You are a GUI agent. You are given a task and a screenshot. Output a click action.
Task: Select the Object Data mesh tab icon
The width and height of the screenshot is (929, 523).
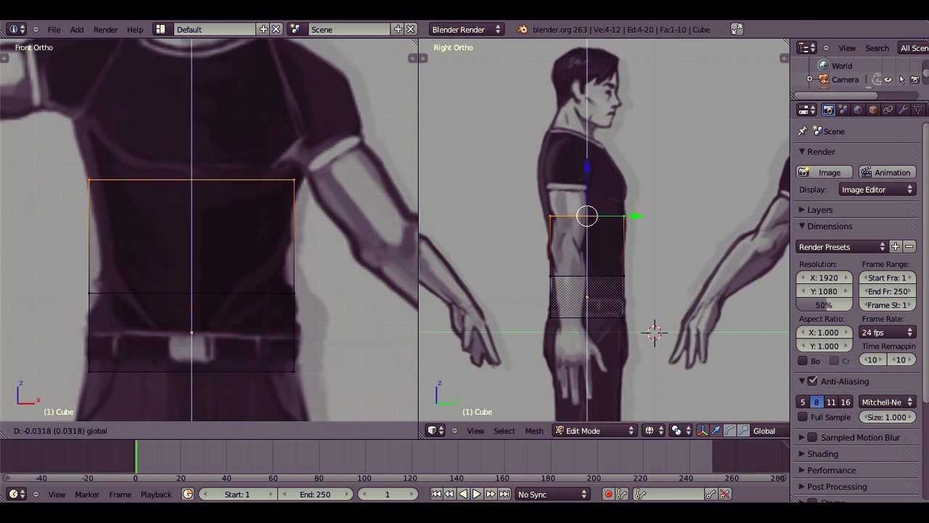click(918, 110)
